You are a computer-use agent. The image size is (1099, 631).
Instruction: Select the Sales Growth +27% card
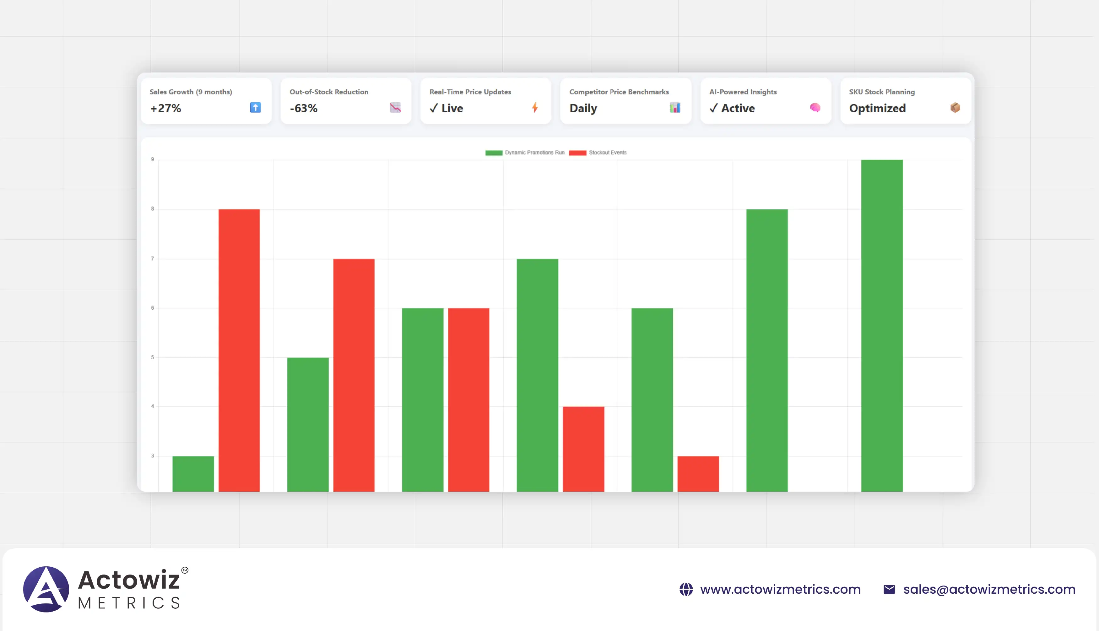(x=206, y=100)
